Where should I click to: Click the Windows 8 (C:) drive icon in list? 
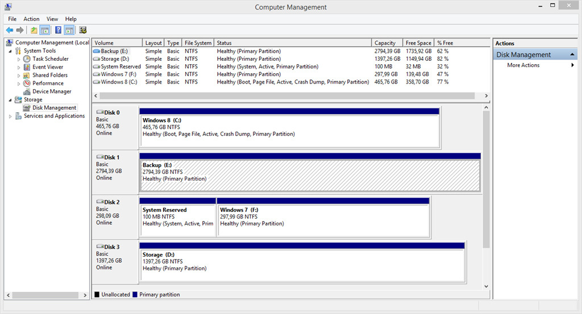(x=97, y=82)
